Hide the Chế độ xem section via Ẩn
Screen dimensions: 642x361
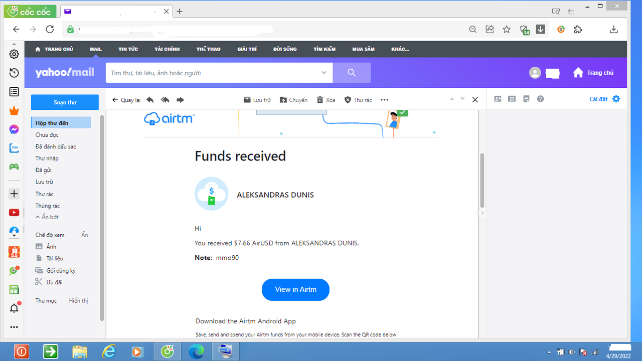[85, 235]
